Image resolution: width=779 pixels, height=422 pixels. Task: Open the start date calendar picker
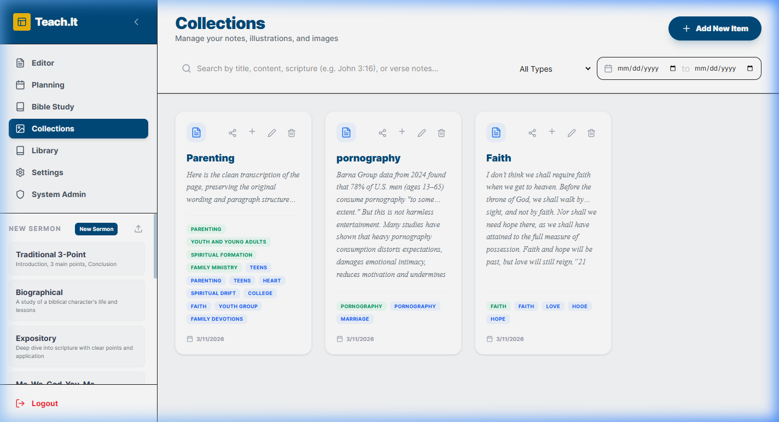tap(672, 68)
